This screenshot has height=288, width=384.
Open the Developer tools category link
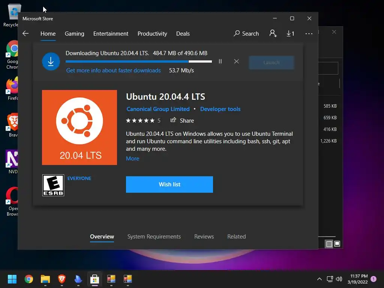tap(220, 109)
